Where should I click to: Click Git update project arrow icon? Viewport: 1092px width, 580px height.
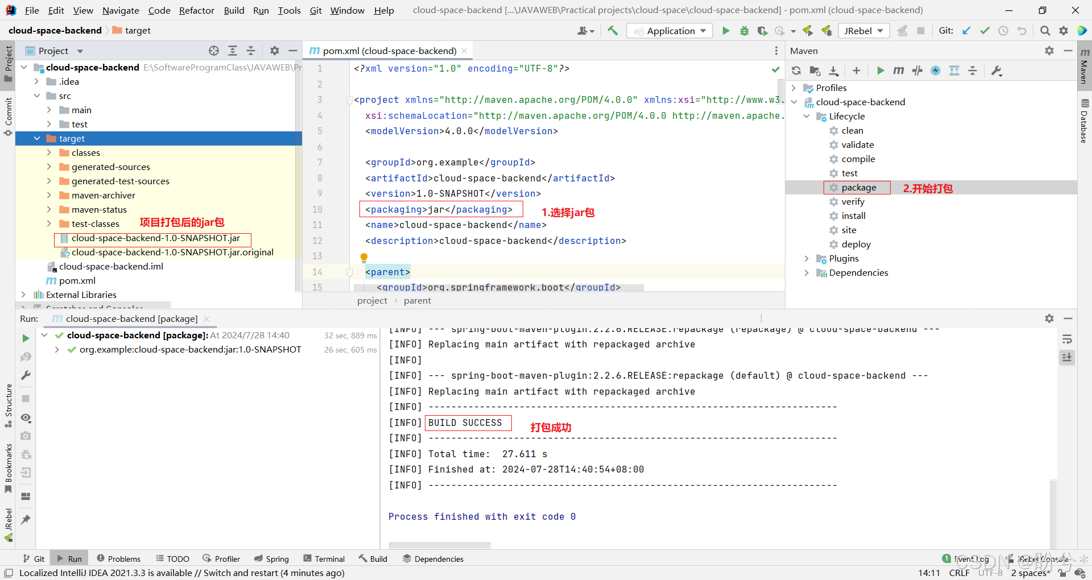point(966,31)
